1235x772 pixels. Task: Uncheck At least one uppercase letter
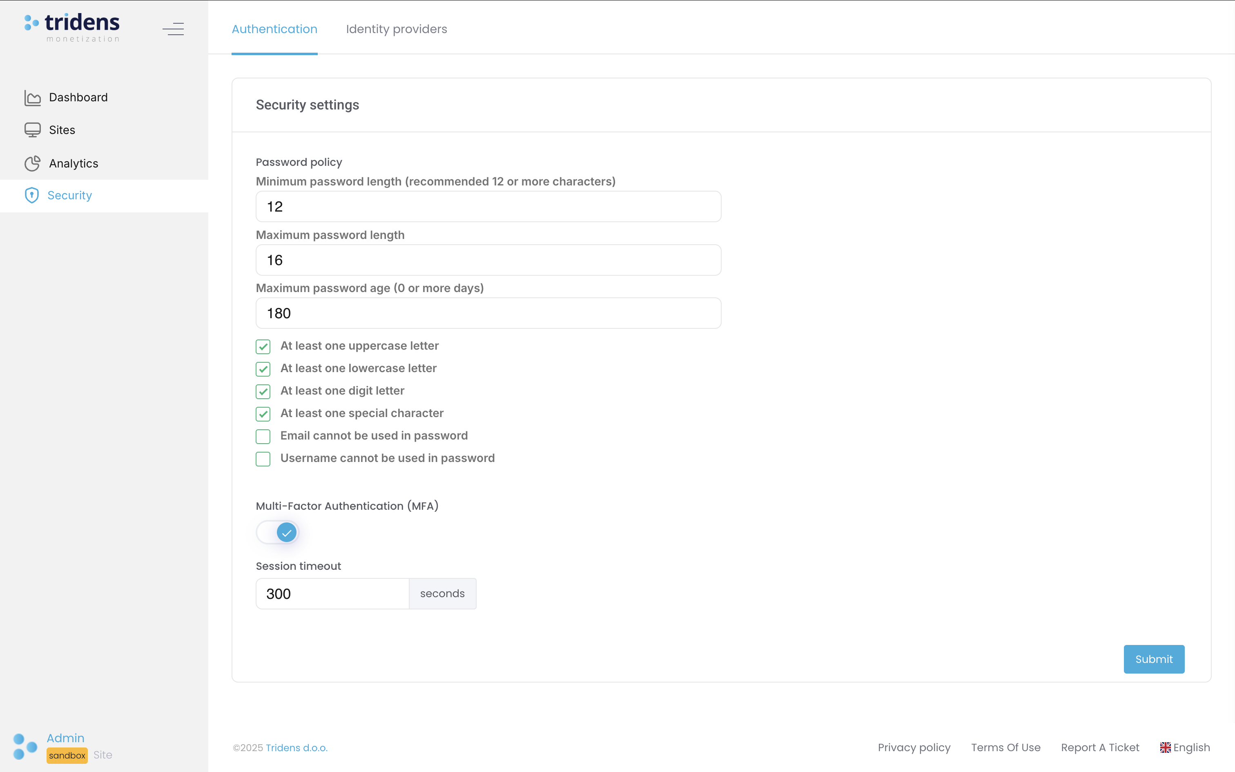tap(263, 346)
